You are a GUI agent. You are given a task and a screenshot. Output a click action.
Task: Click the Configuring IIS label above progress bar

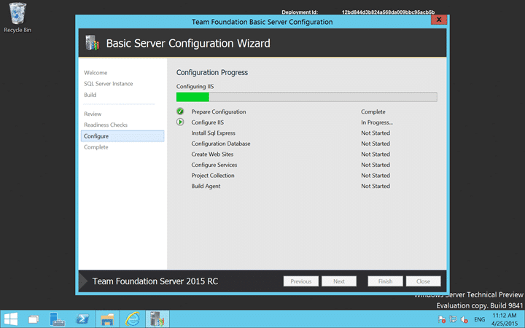pyautogui.click(x=195, y=86)
